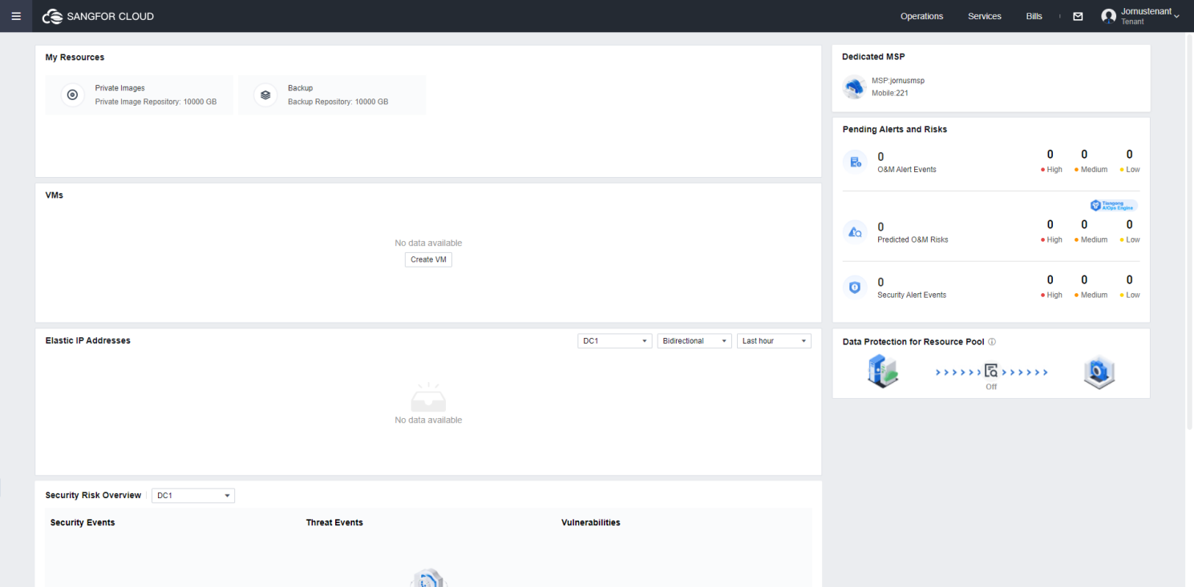
Task: Click the Private Images disc icon
Action: point(72,94)
